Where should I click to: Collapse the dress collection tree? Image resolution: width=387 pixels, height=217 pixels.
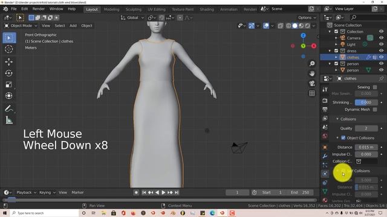click(x=330, y=51)
